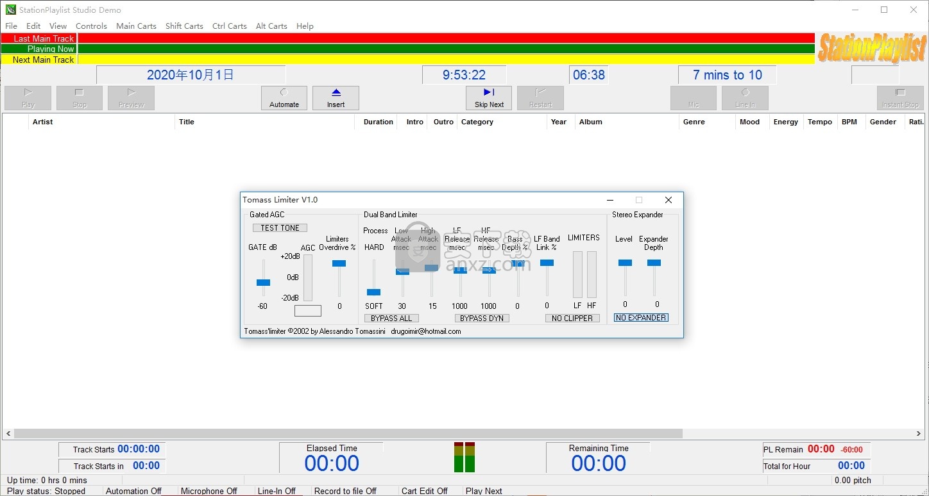
Task: Click the HF Release msec slider handle
Action: (489, 270)
